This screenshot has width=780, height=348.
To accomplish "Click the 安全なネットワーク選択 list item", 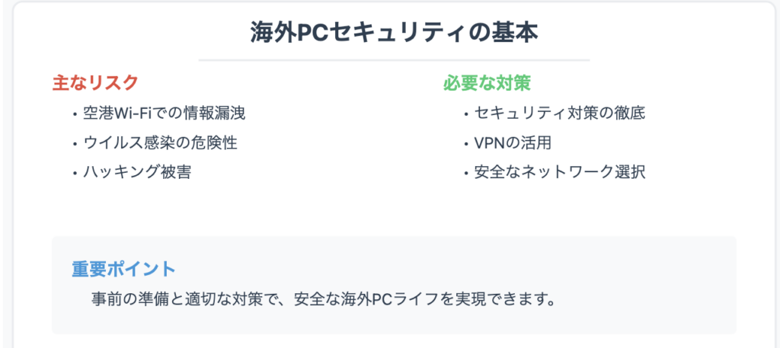I will coord(560,173).
